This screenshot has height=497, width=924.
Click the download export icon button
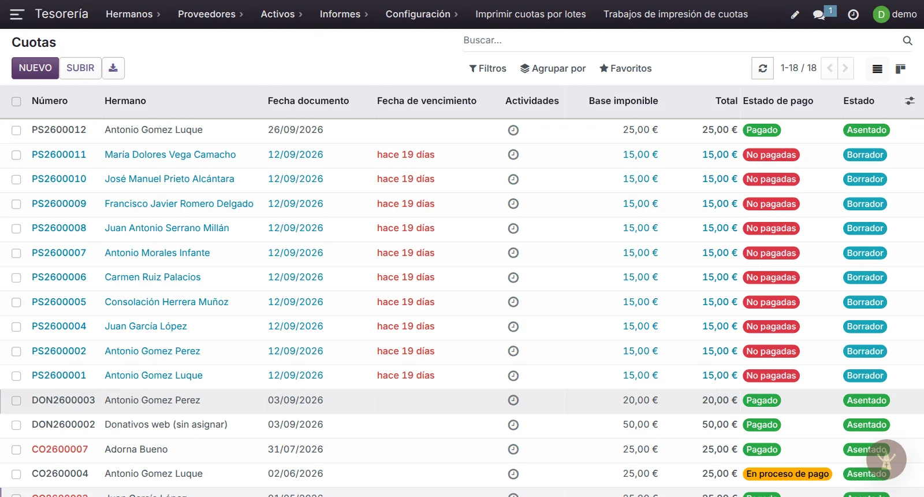coord(113,68)
